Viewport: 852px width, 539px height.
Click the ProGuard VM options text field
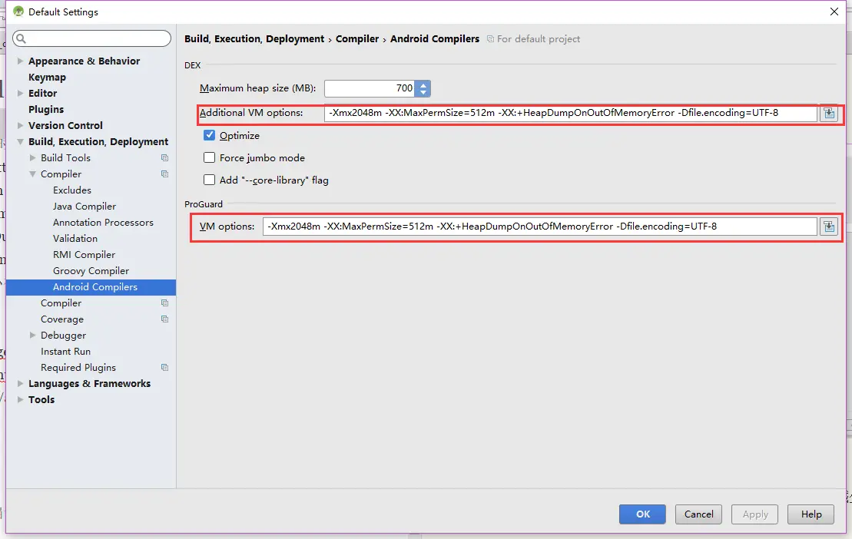tap(540, 227)
